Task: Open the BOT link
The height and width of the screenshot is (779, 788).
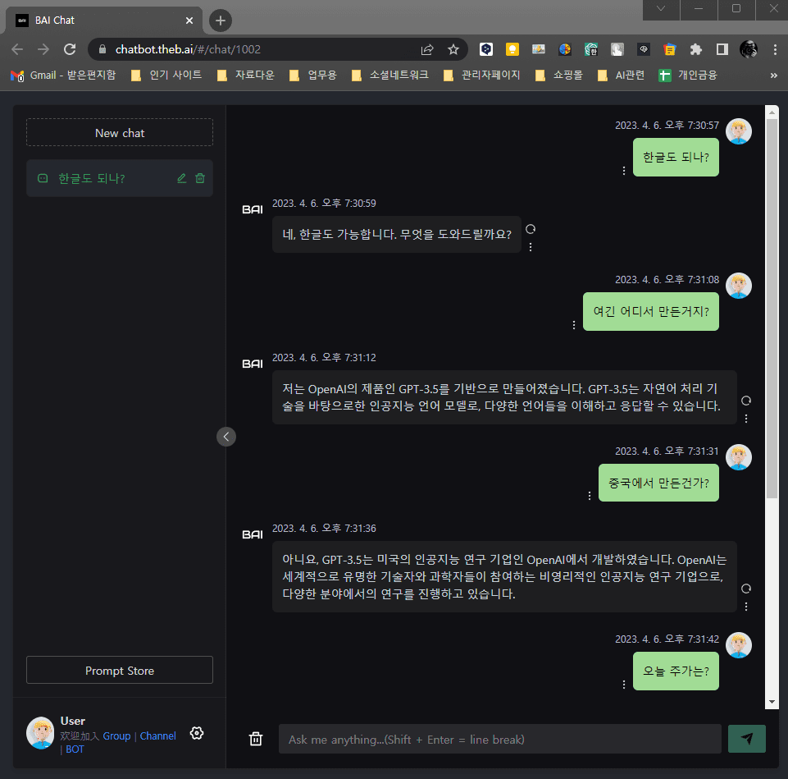Action: (75, 749)
